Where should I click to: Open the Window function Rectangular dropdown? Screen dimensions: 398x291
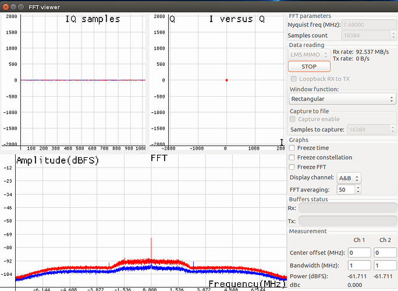342,99
